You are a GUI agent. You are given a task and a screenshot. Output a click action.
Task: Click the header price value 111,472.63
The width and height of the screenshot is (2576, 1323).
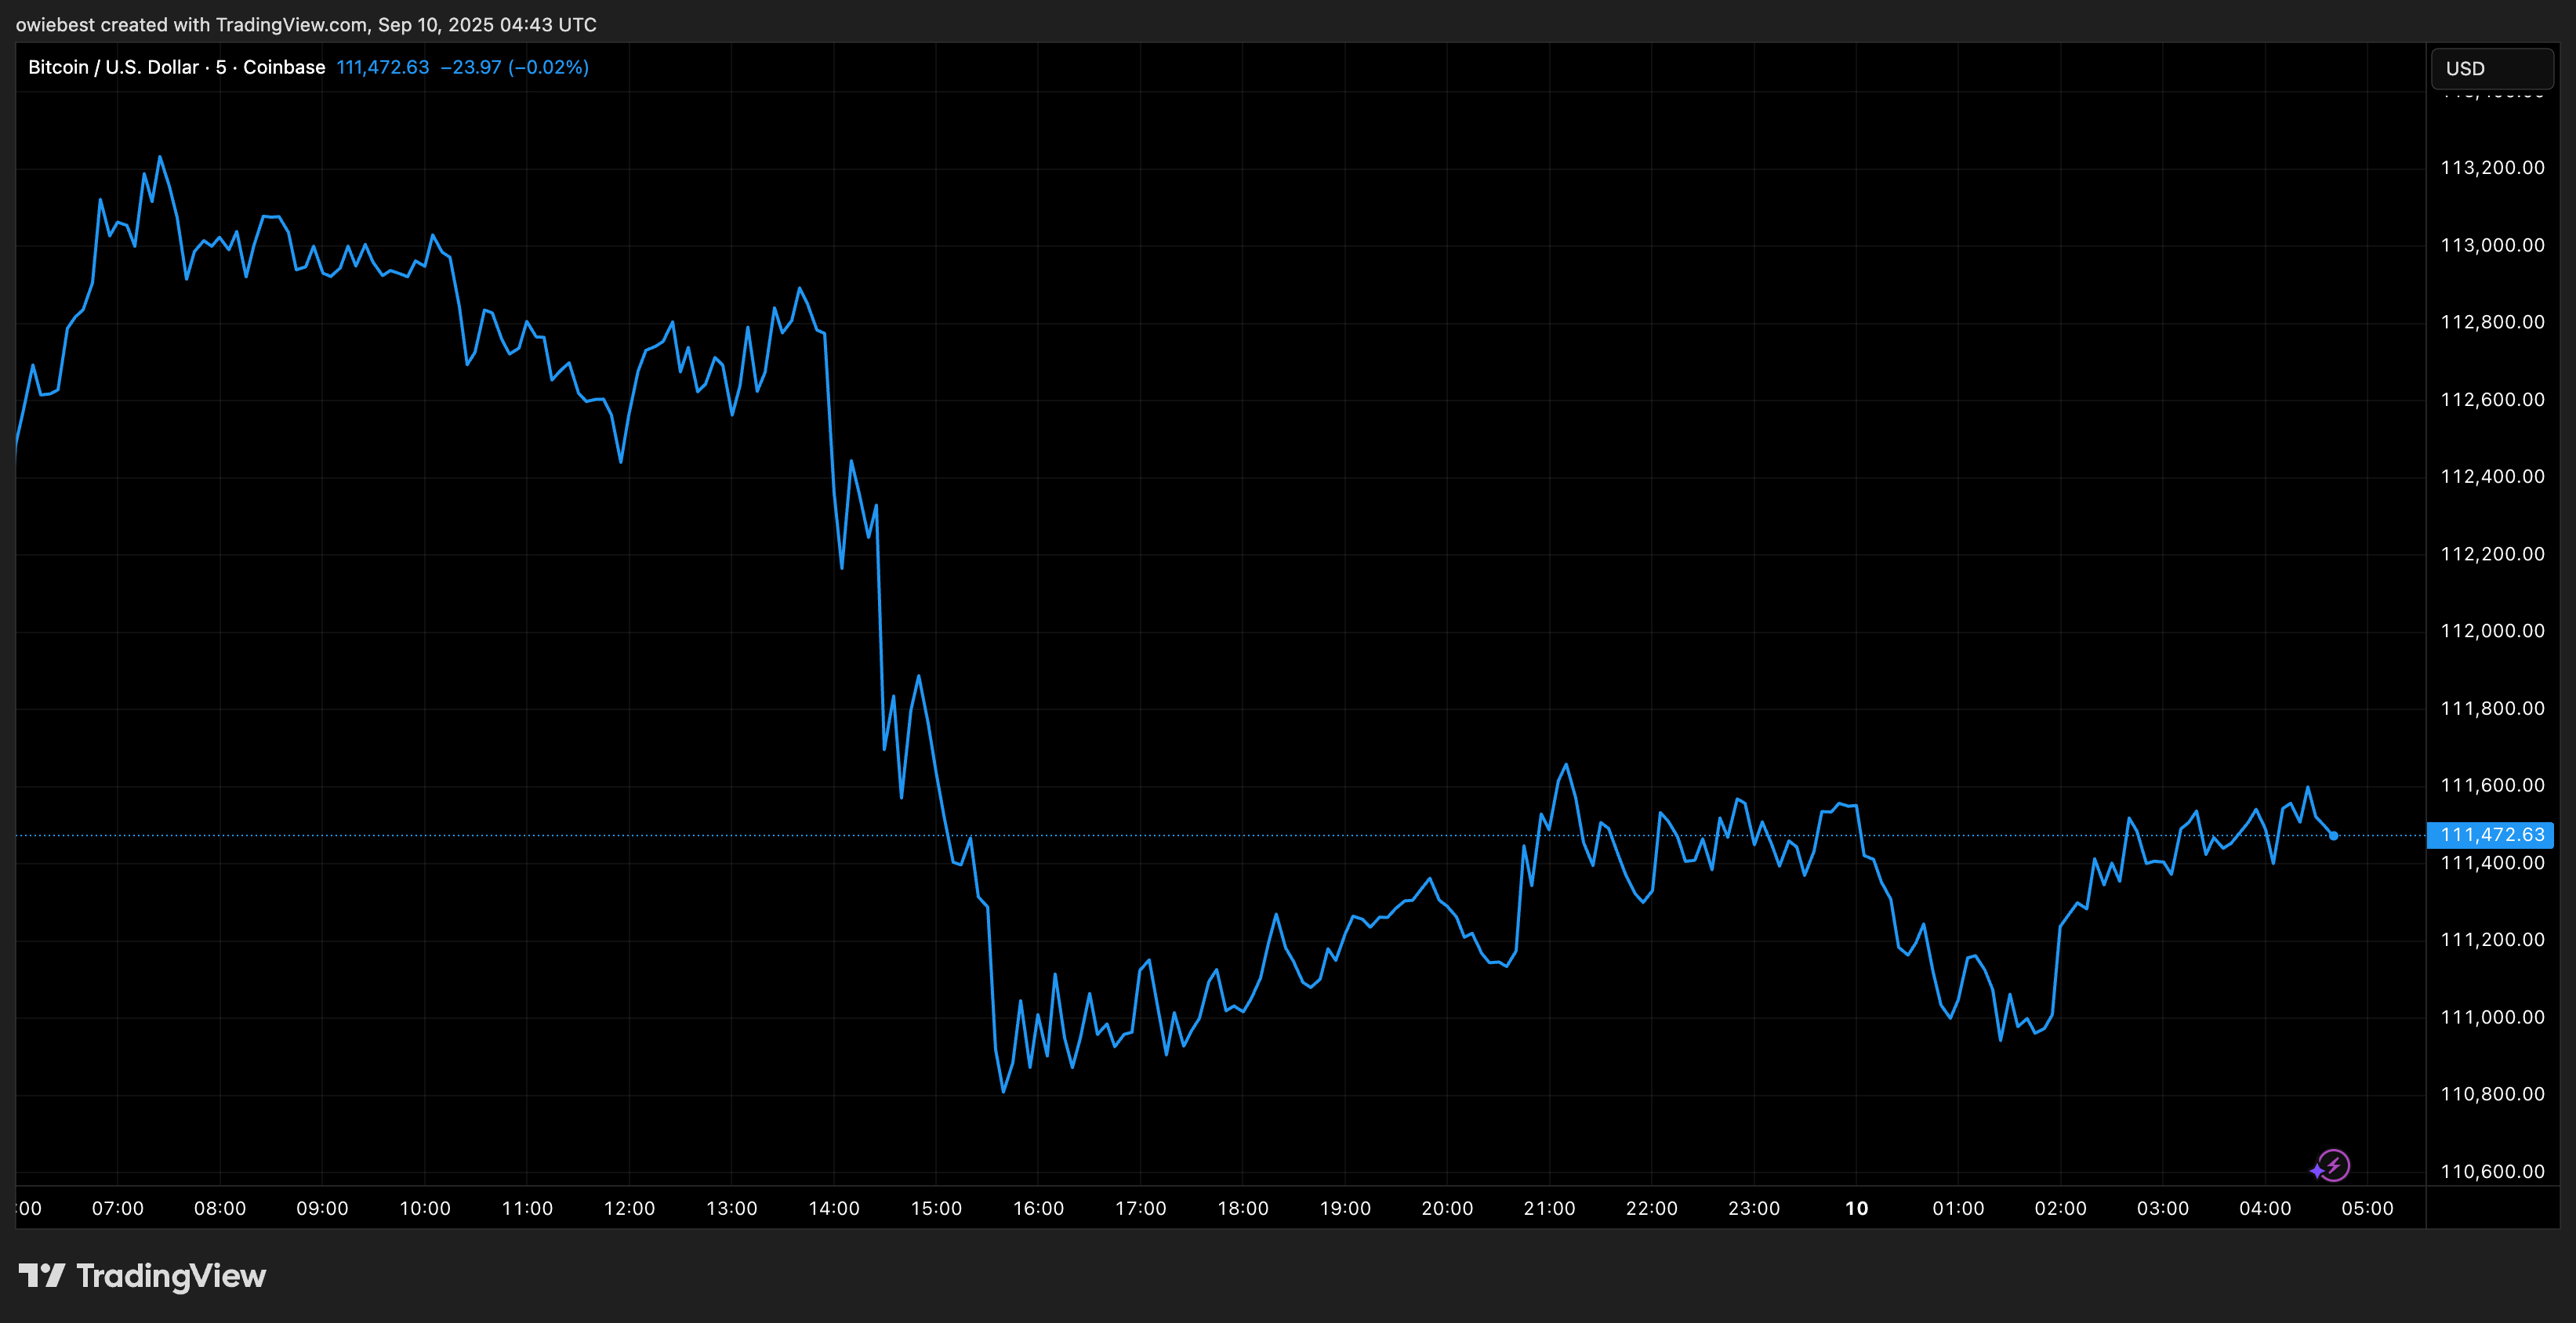(382, 67)
